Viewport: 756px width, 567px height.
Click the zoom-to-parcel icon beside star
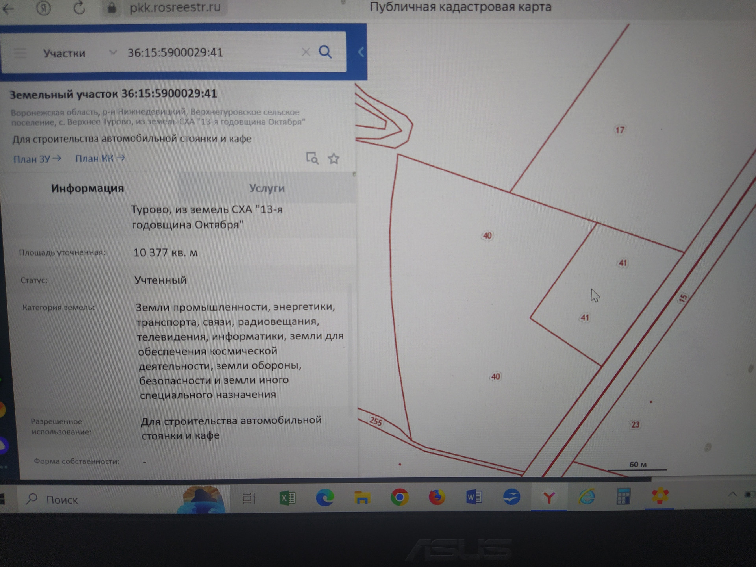click(312, 158)
